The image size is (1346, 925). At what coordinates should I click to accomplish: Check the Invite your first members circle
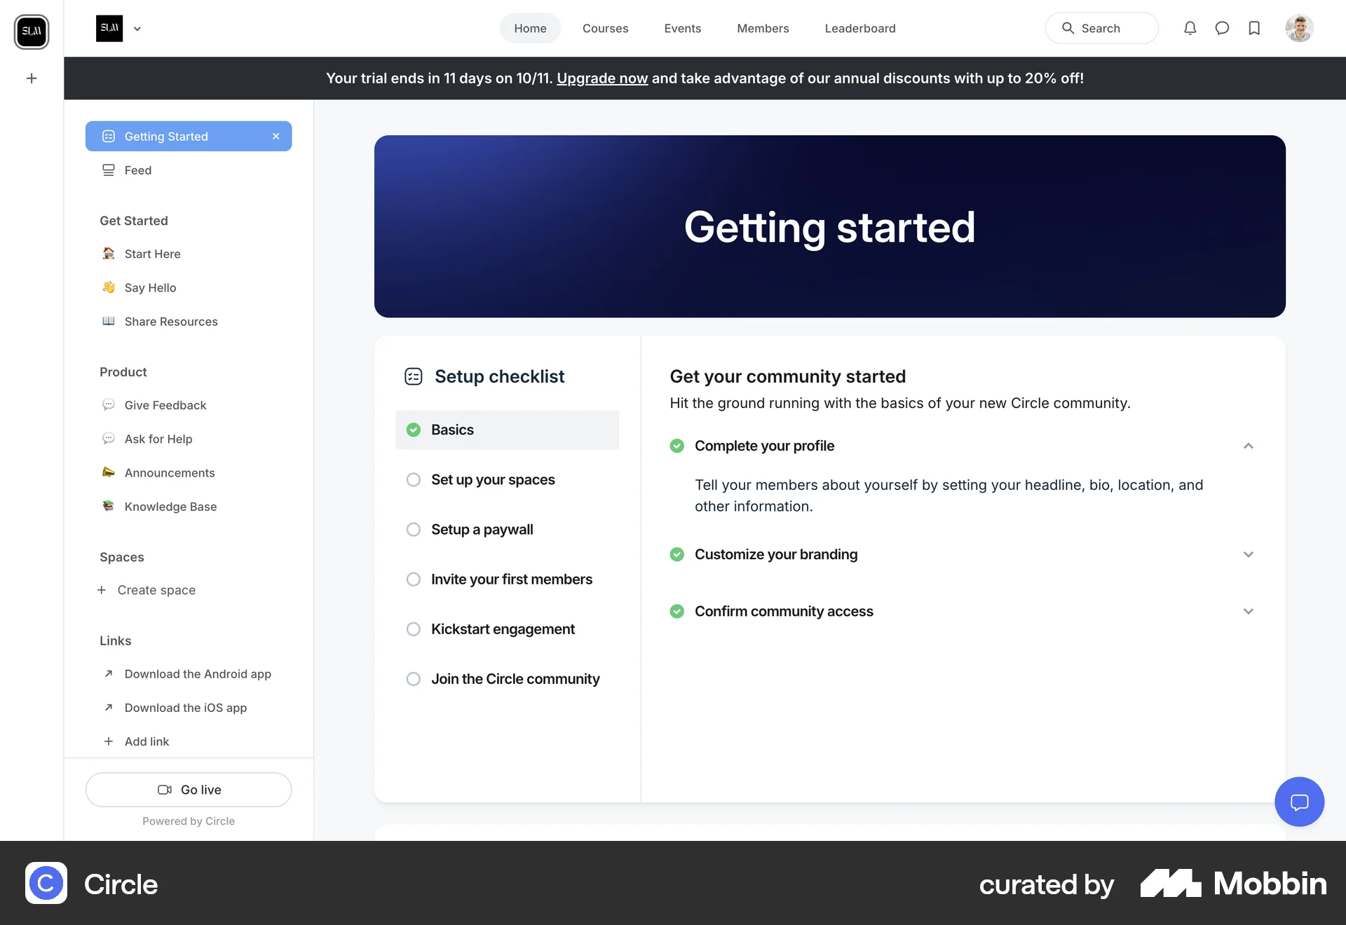(414, 579)
